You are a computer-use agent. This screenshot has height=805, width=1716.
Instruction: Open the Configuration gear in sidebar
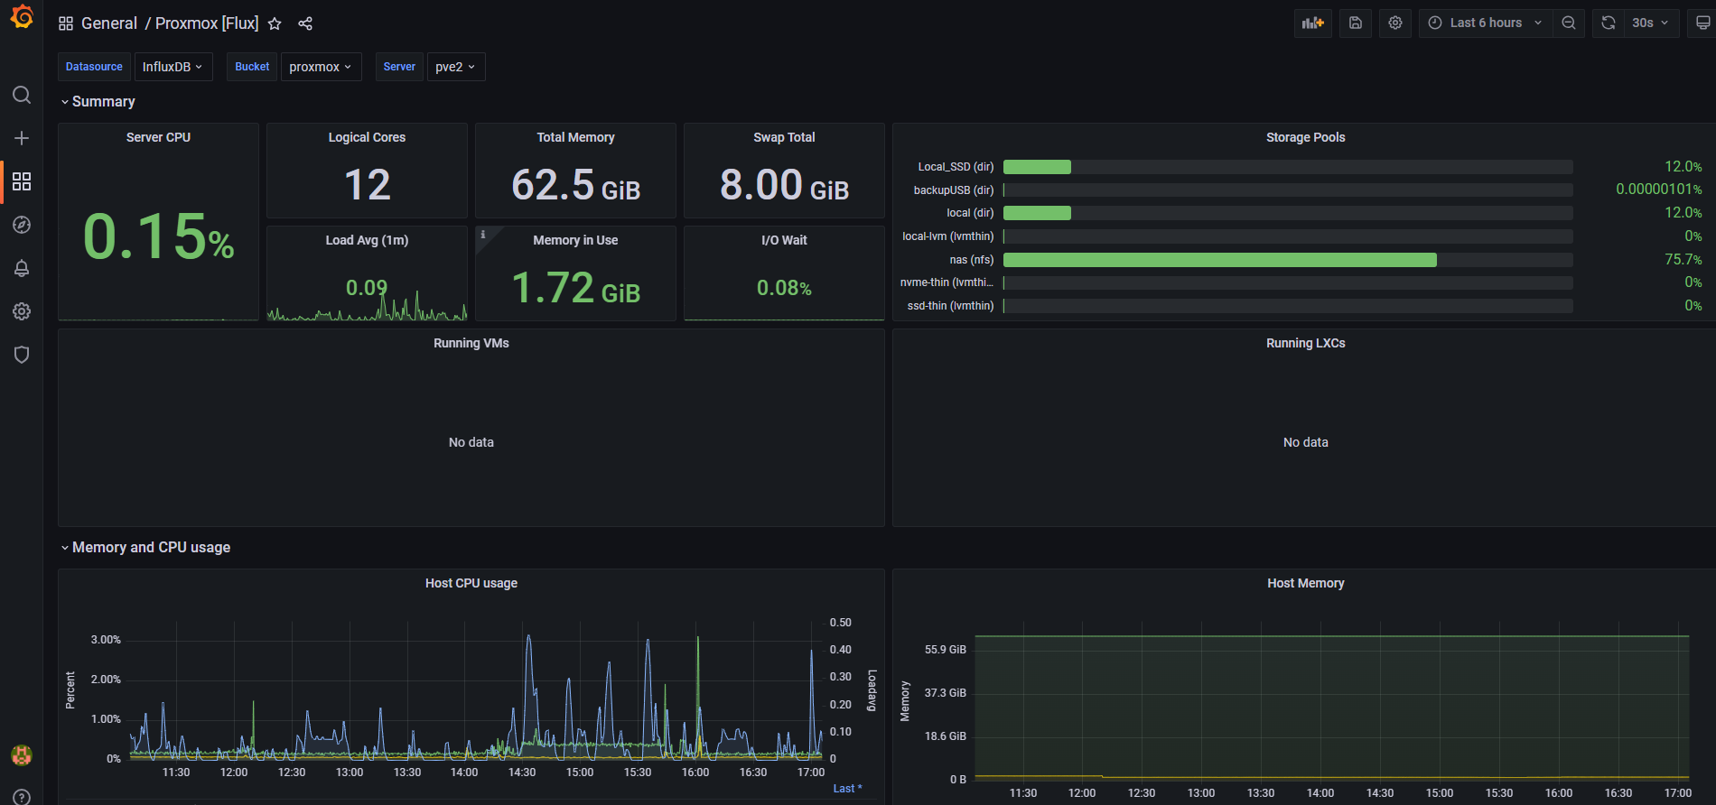(x=22, y=311)
